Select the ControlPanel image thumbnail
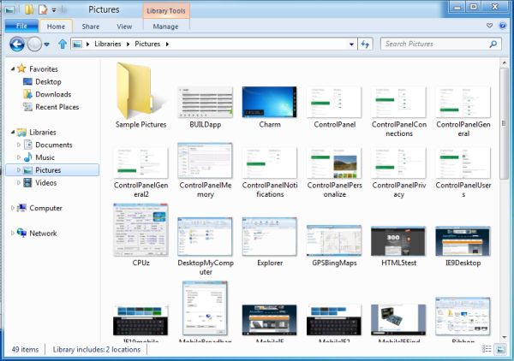Screen dimensions: 514x361 (334, 102)
